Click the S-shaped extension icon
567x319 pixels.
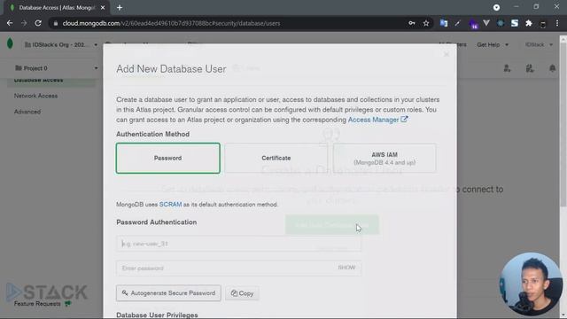[x=515, y=23]
